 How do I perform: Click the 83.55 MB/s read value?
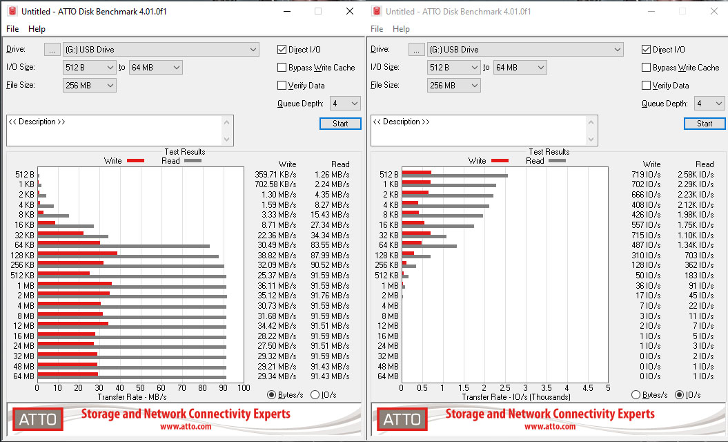(x=330, y=245)
